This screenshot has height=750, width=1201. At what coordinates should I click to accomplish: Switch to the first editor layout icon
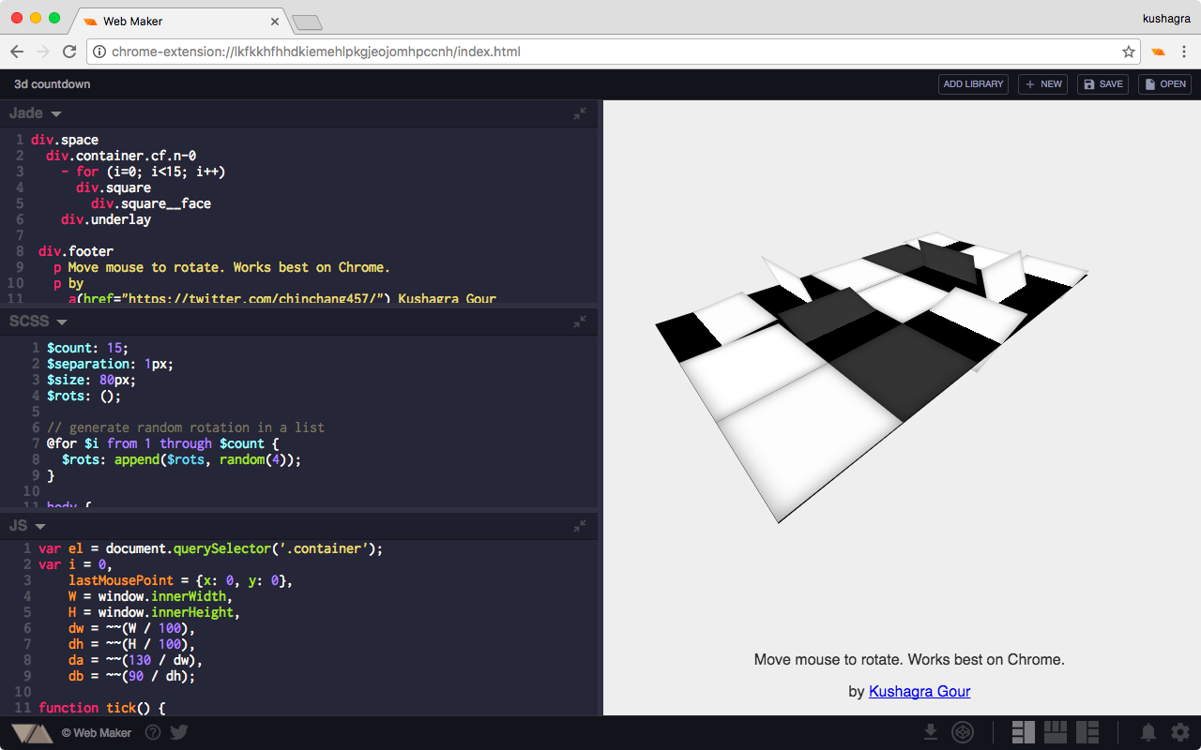tap(1024, 732)
